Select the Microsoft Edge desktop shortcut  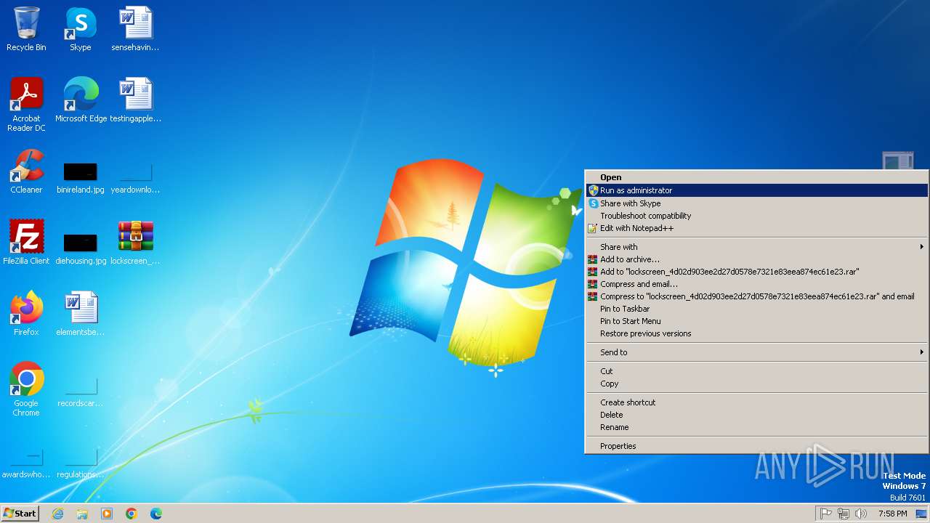click(81, 100)
